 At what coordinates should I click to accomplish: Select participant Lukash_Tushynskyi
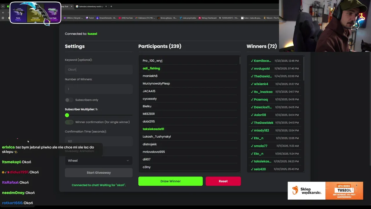tap(157, 136)
